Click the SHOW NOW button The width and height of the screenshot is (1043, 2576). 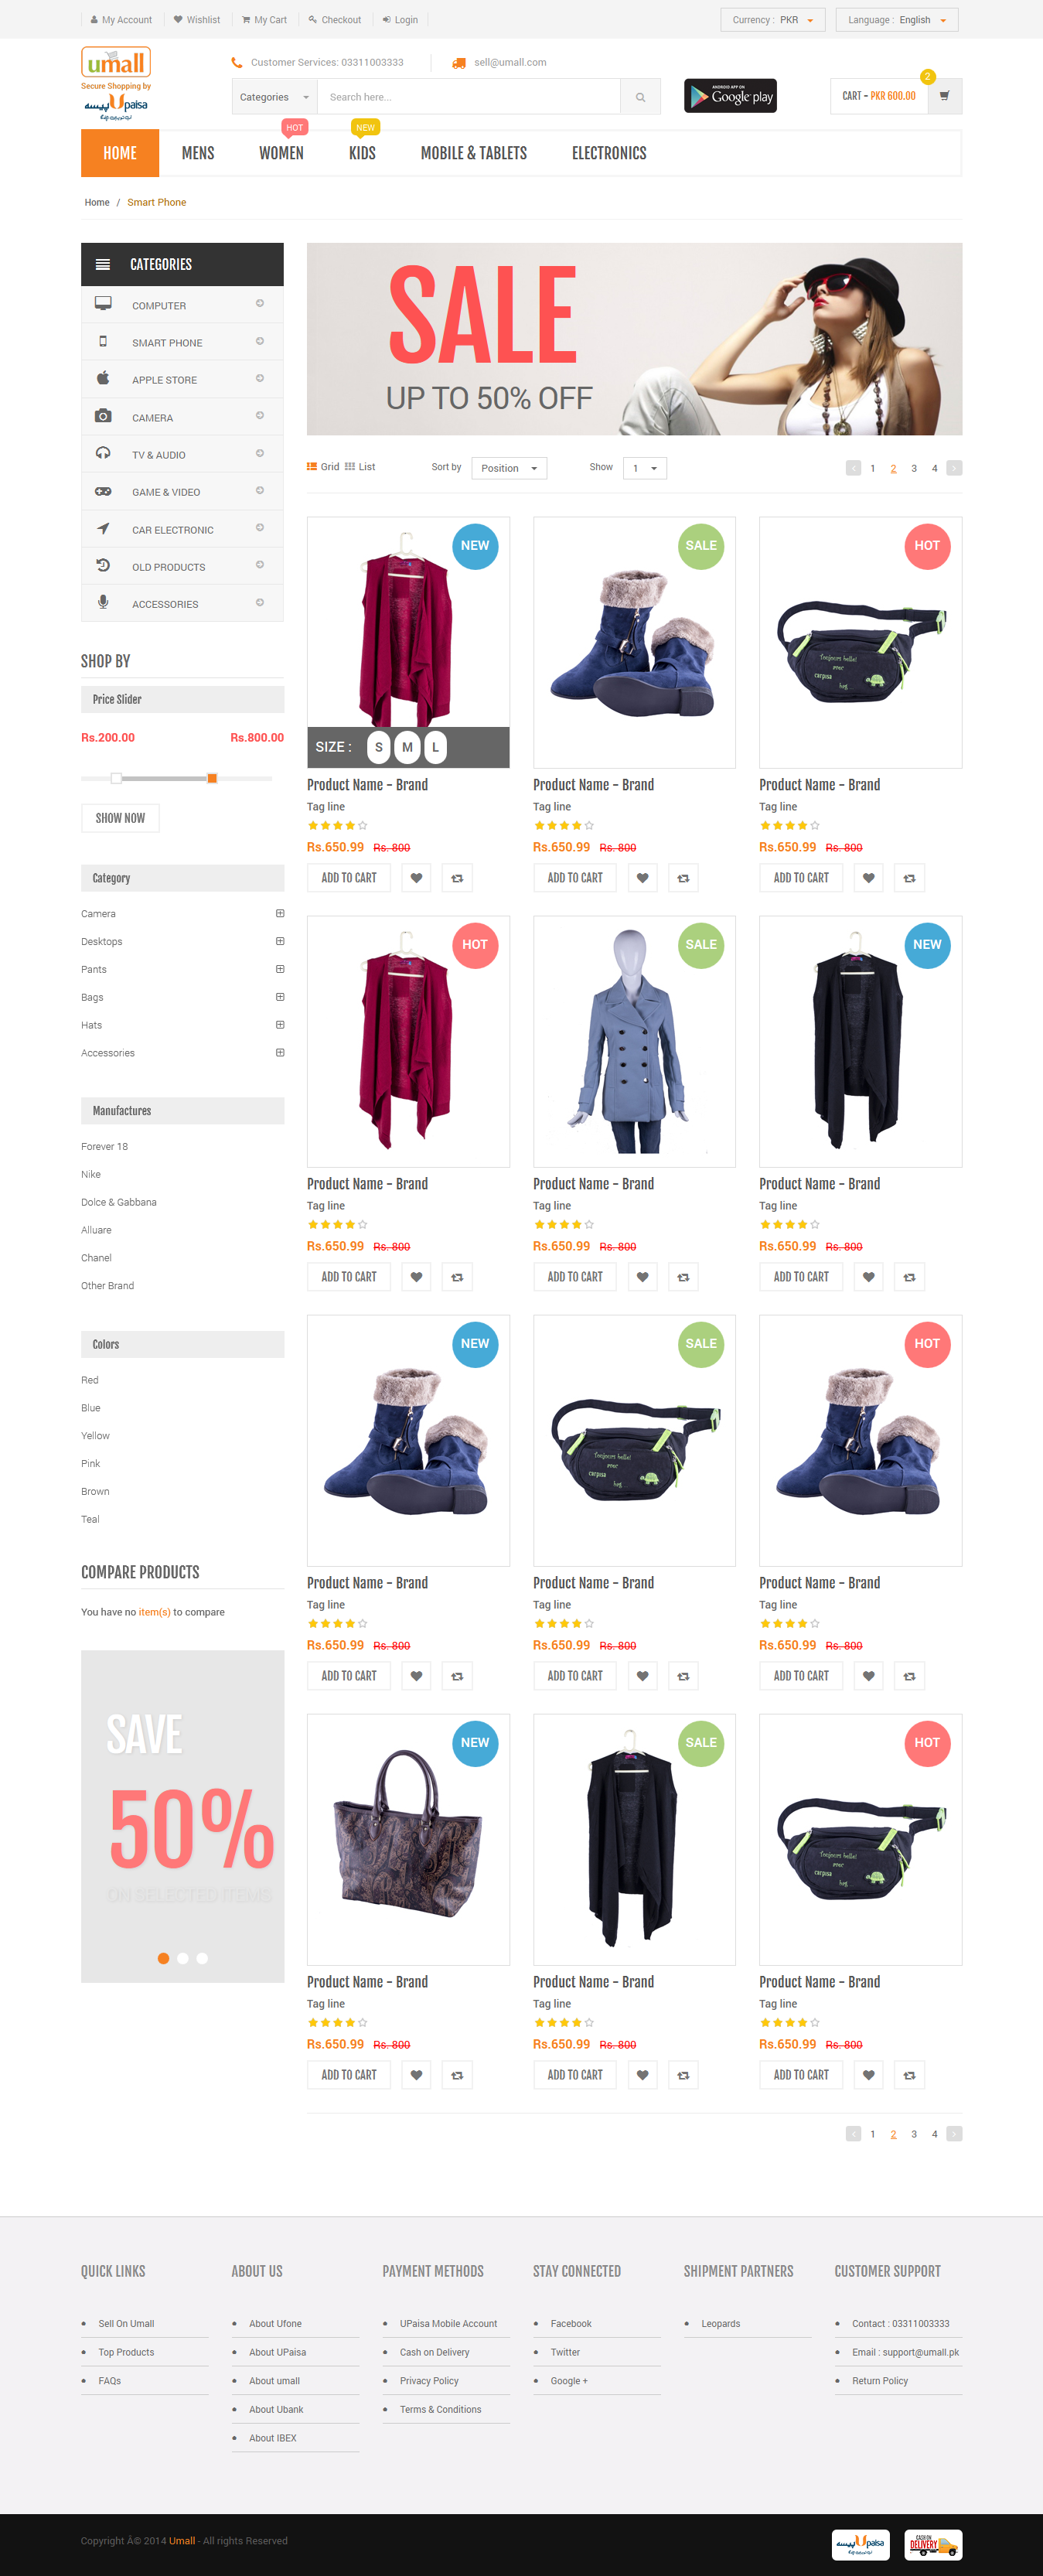(x=120, y=818)
